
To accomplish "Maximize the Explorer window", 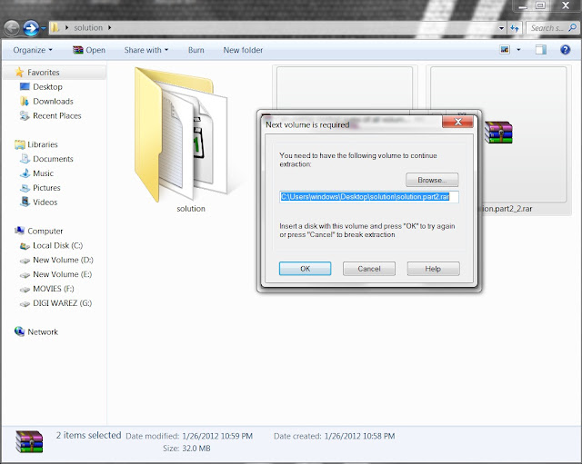I will tap(540, 5).
